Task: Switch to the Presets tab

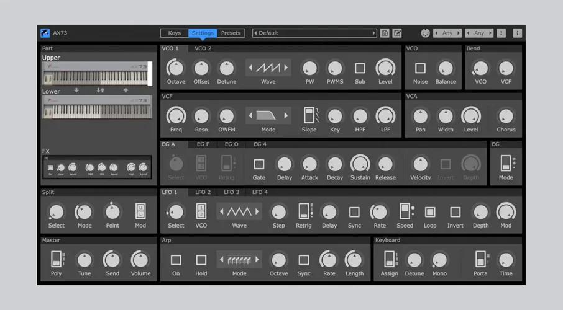Action: click(231, 33)
